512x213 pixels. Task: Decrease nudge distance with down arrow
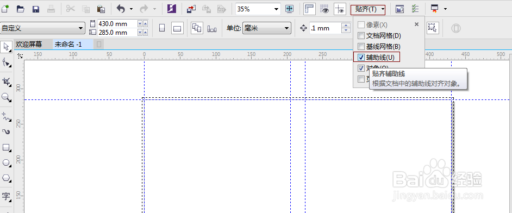(x=346, y=30)
